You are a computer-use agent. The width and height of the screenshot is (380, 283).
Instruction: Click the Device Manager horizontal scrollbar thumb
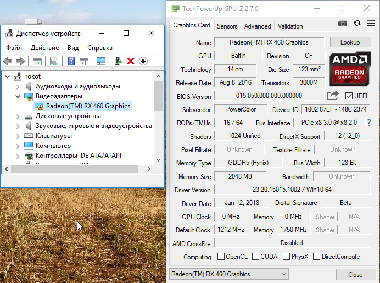click(74, 169)
